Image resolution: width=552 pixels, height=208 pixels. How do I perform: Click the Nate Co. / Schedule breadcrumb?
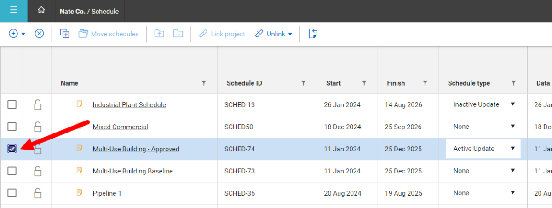89,11
